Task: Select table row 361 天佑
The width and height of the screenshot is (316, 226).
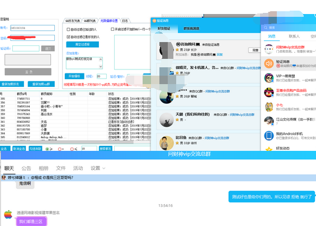Action: [x=75, y=122]
